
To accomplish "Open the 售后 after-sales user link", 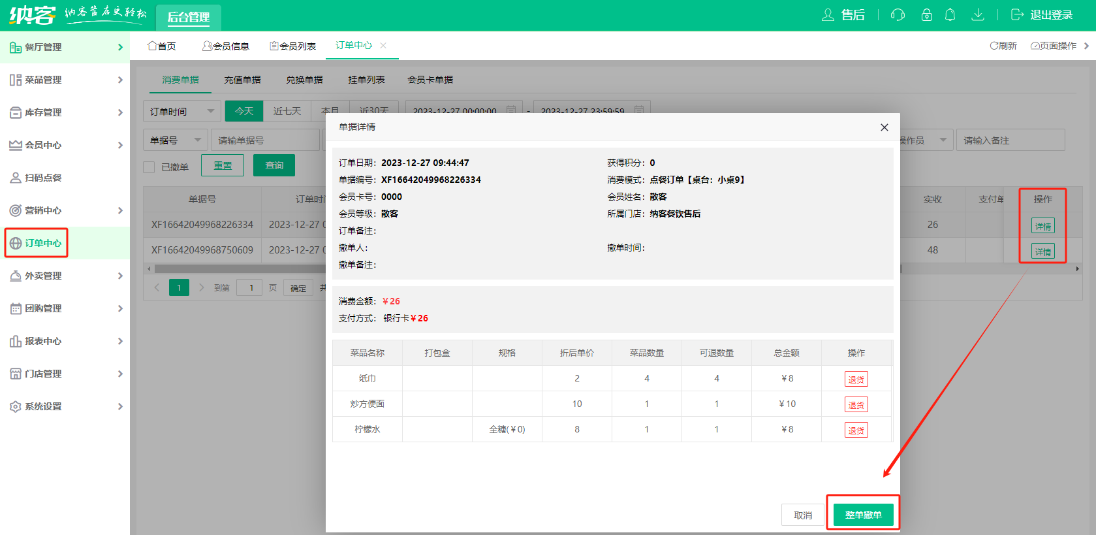I will 843,14.
